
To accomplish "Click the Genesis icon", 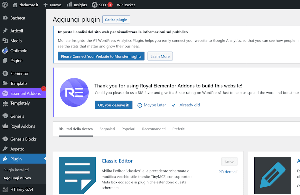I will pos(5,116).
